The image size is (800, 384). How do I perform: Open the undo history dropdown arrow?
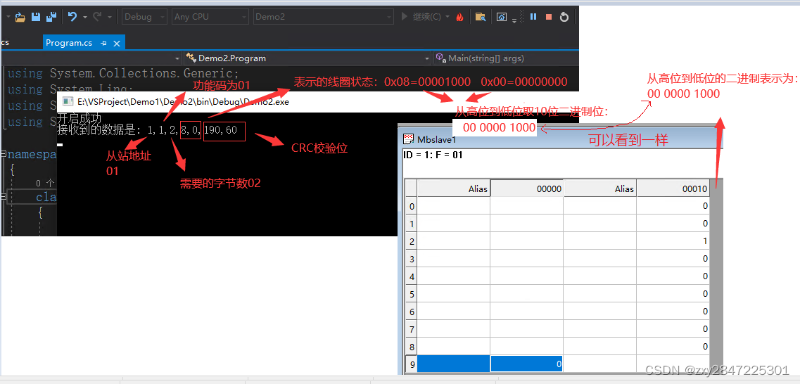pos(84,17)
